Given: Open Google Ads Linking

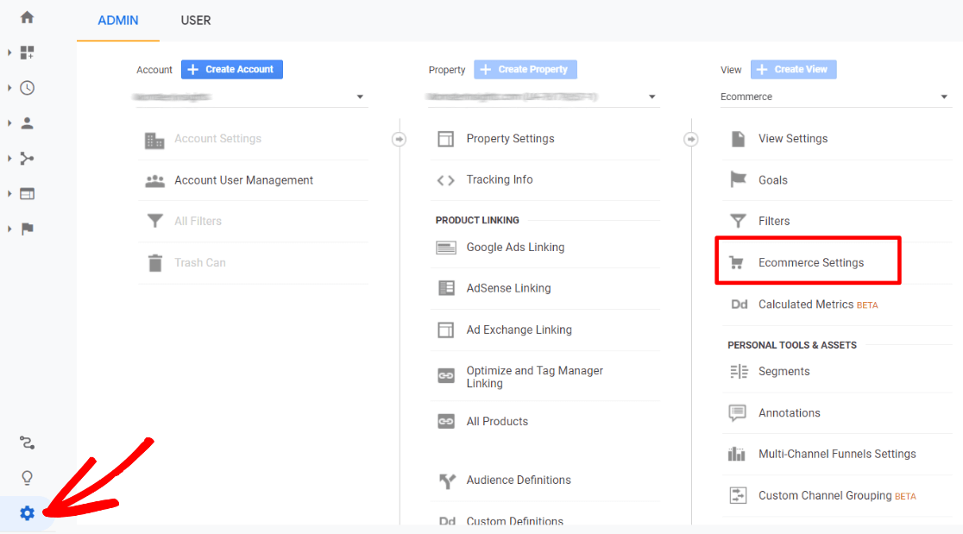Looking at the screenshot, I should tap(515, 248).
